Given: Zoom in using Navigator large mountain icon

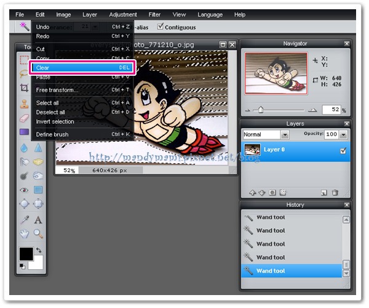Looking at the screenshot, I should [312, 110].
